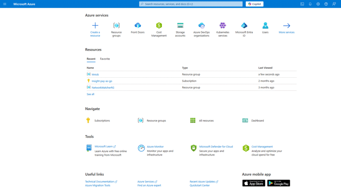This screenshot has height=196, width=341.
Task: Click the search resources input field
Action: click(x=191, y=4)
